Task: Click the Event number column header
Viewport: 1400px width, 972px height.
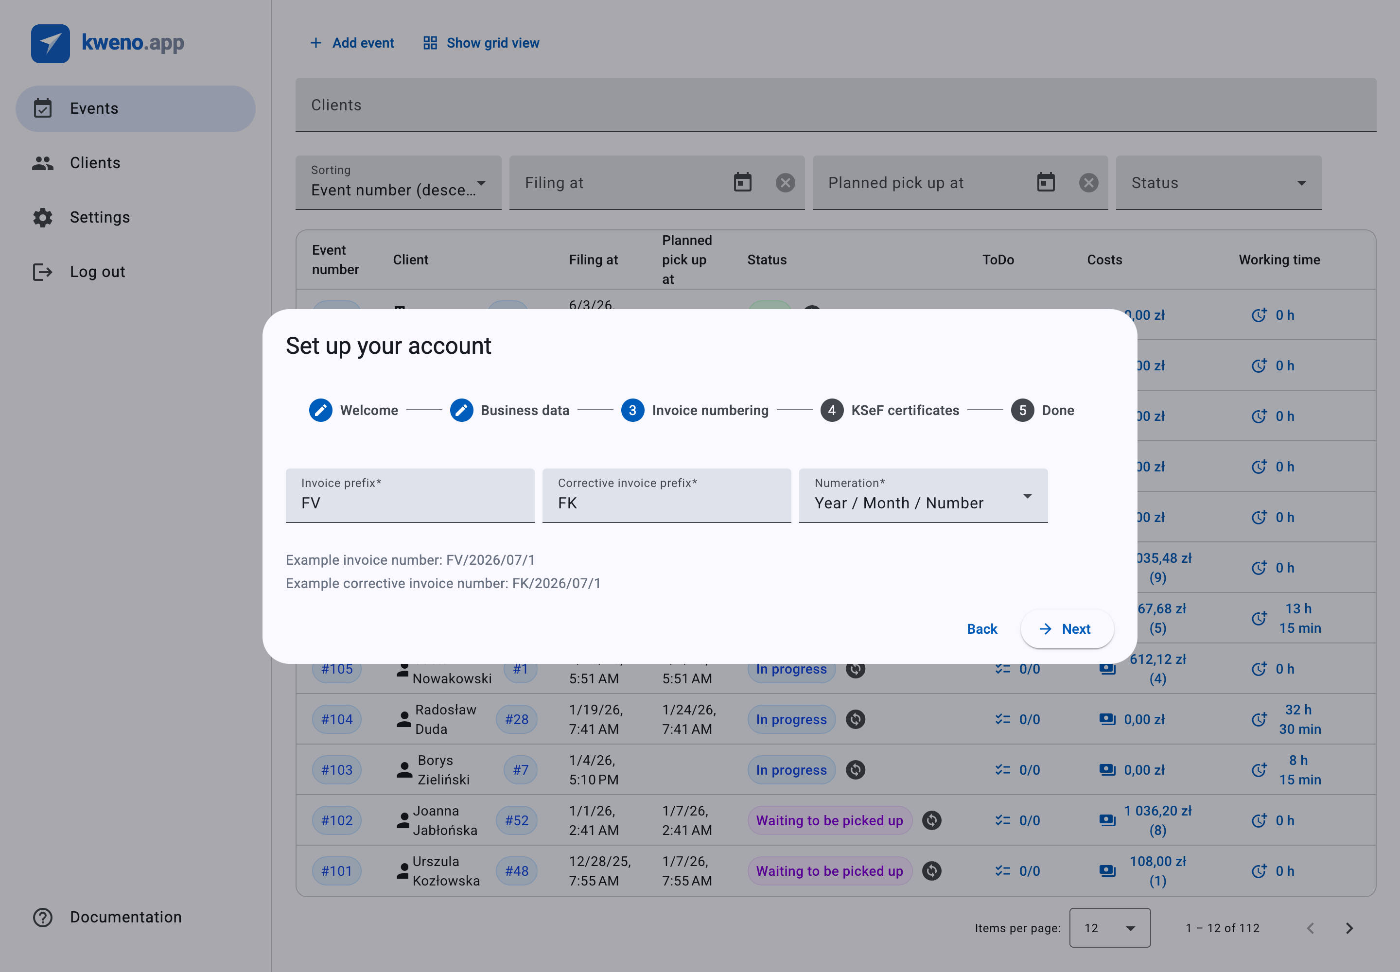Action: click(335, 260)
